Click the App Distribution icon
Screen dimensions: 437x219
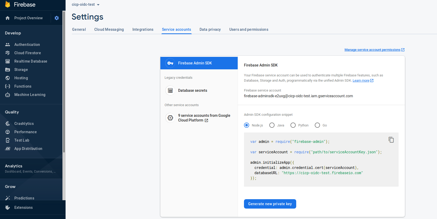8,149
